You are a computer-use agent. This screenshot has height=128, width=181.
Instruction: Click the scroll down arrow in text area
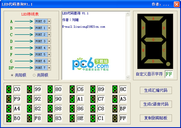point(128,77)
